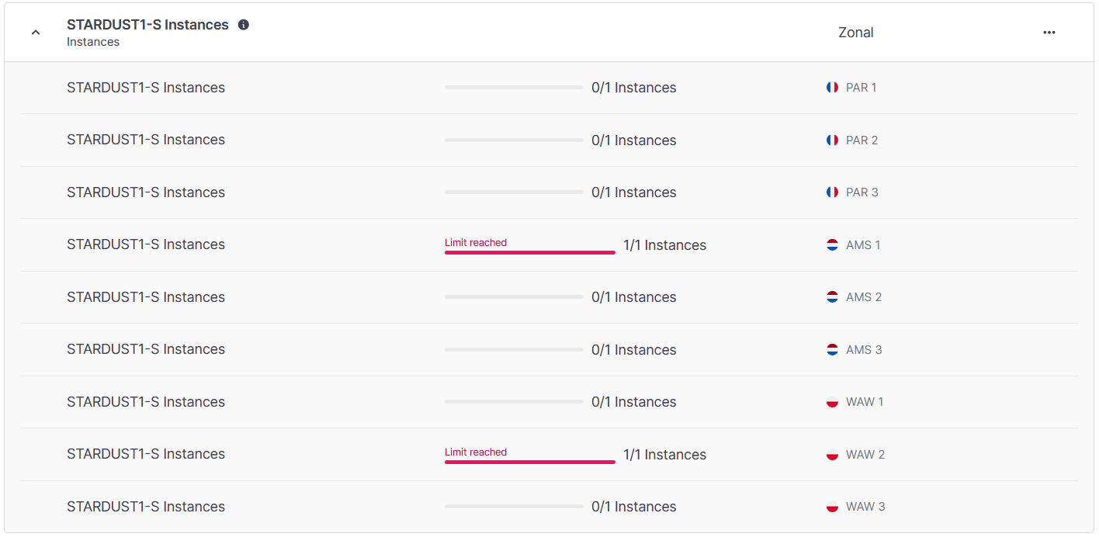The height and width of the screenshot is (544, 1099).
Task: Click the Netherlands flag icon for AMS 1
Action: 832,245
